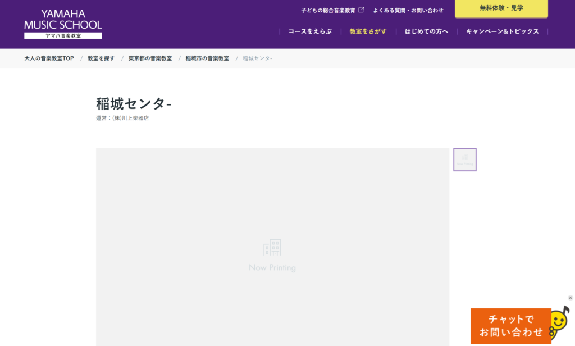The height and width of the screenshot is (346, 575).
Task: Click the Yamaha Music School logo
Action: tap(63, 24)
